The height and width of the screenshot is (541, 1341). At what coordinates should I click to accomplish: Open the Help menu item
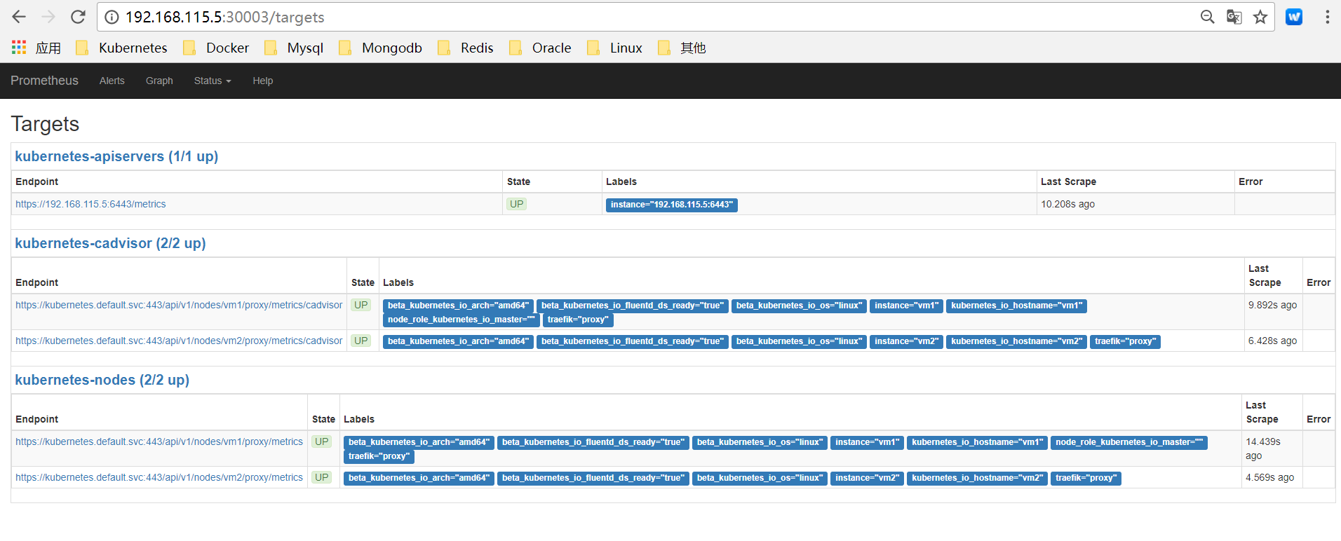[x=263, y=81]
